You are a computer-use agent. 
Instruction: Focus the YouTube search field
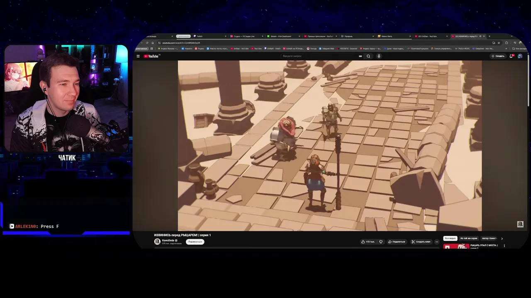pos(319,56)
